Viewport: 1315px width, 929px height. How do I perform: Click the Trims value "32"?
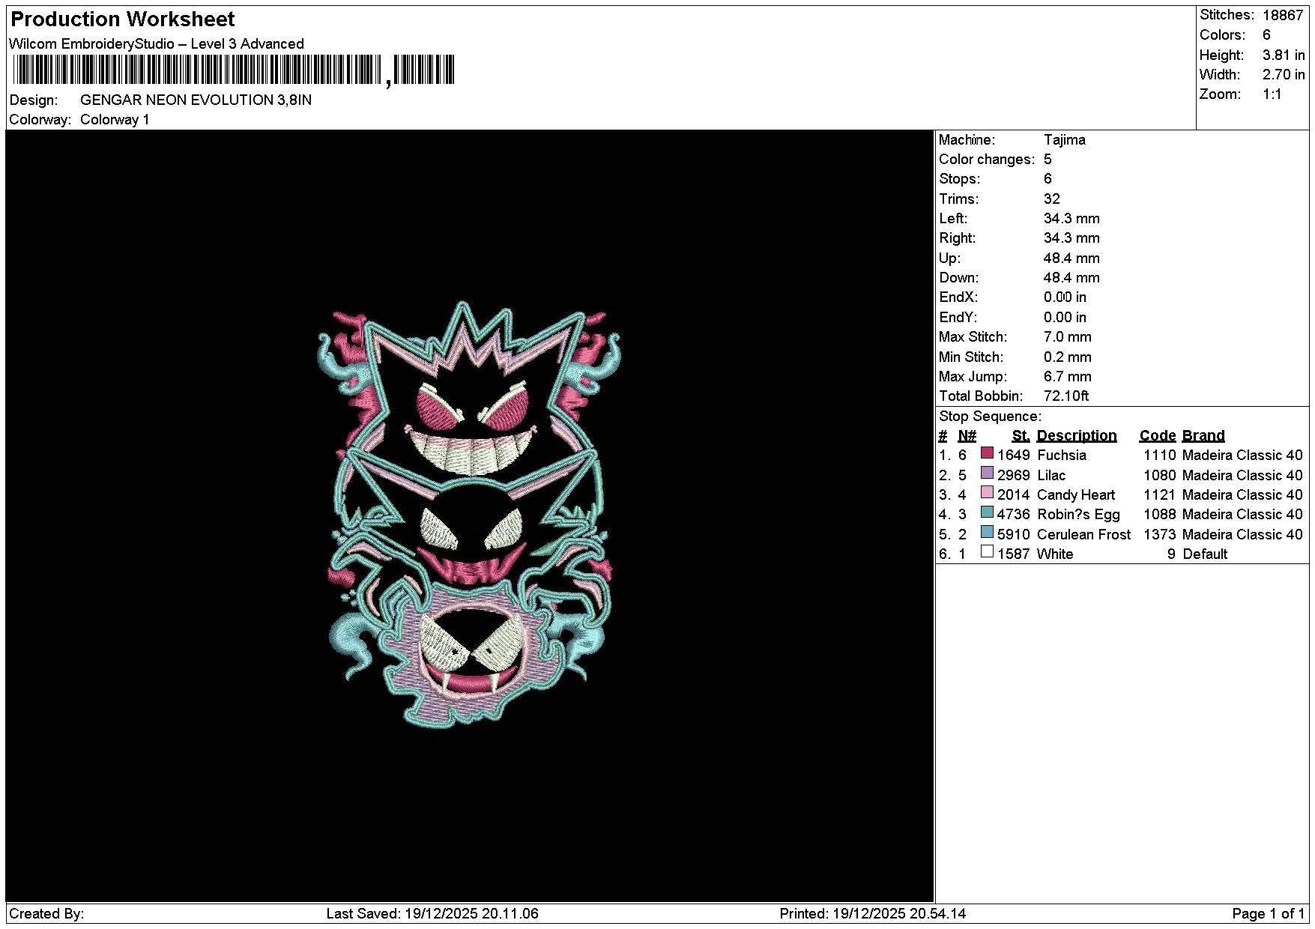tap(1052, 199)
